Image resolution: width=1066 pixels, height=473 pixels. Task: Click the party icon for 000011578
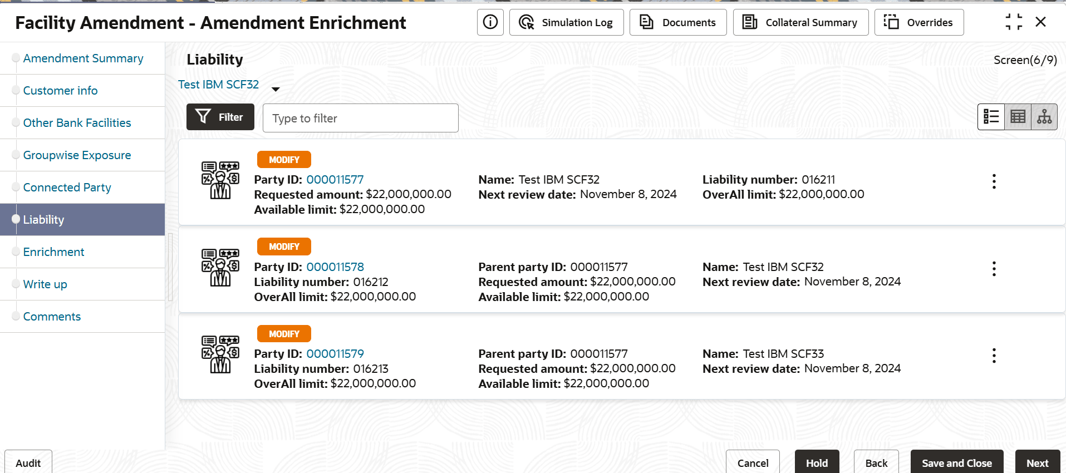point(220,268)
